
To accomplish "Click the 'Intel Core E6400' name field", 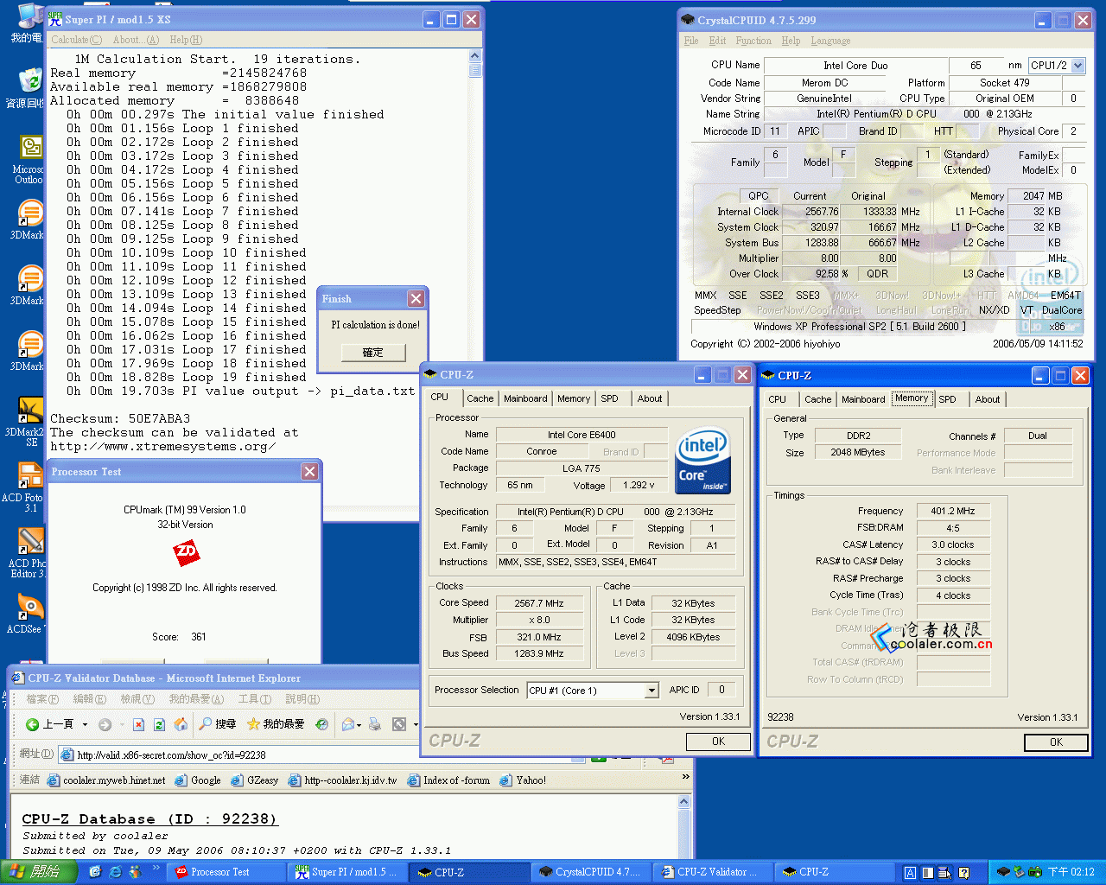I will coord(582,435).
